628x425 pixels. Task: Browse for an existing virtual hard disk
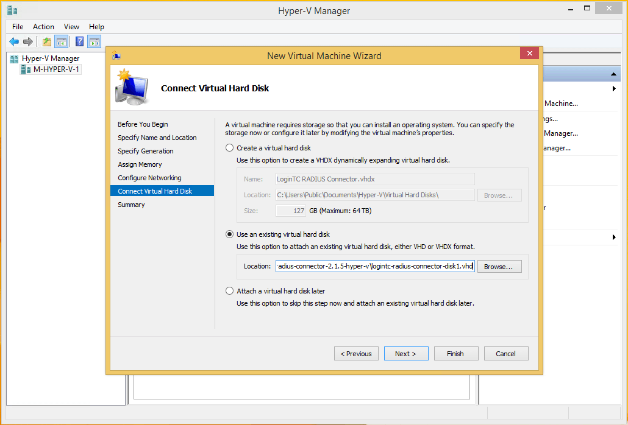499,267
